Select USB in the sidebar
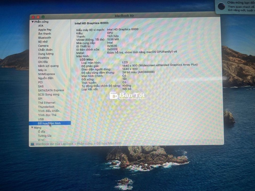 (x=41, y=119)
